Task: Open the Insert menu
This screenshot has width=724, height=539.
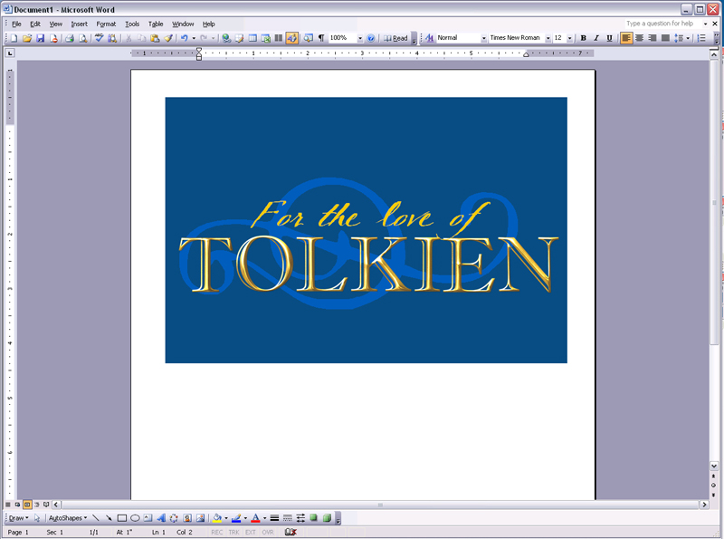Action: tap(79, 24)
